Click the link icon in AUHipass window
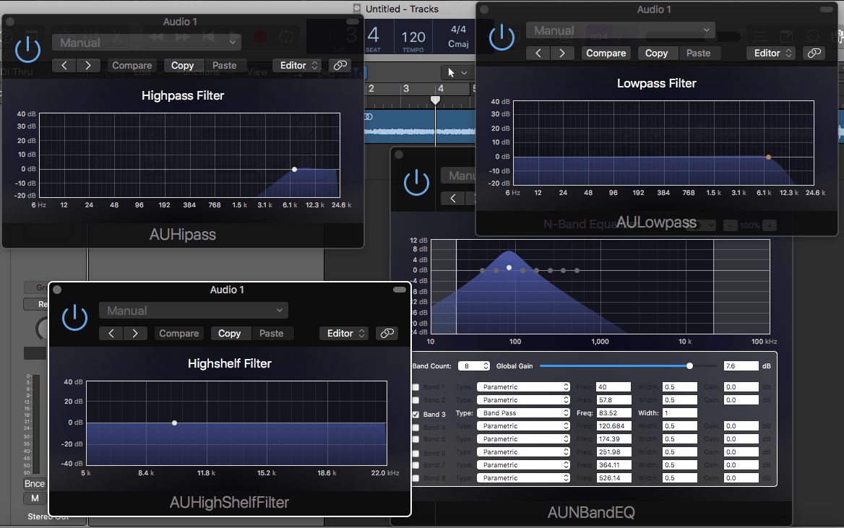The height and width of the screenshot is (528, 844). pyautogui.click(x=339, y=65)
